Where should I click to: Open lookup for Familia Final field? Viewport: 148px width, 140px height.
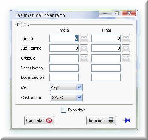126,38
